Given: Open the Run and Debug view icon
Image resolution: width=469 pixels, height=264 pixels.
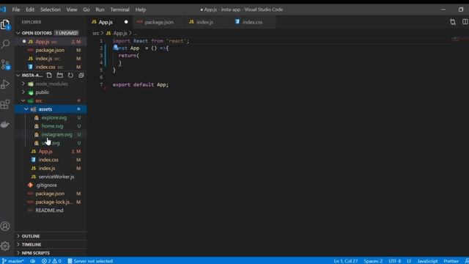Looking at the screenshot, I should point(5,84).
